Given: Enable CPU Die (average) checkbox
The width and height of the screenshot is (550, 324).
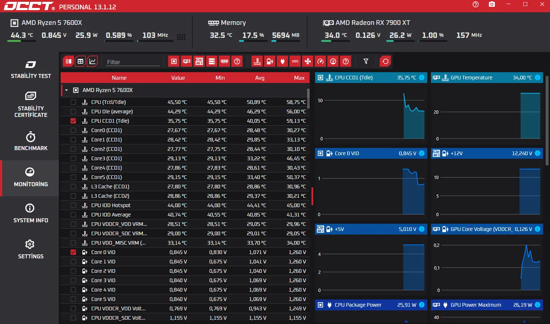Looking at the screenshot, I should (73, 111).
